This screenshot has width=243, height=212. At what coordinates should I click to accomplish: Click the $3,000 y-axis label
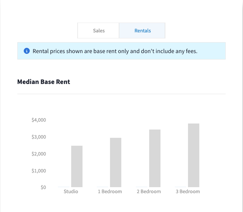click(x=39, y=137)
